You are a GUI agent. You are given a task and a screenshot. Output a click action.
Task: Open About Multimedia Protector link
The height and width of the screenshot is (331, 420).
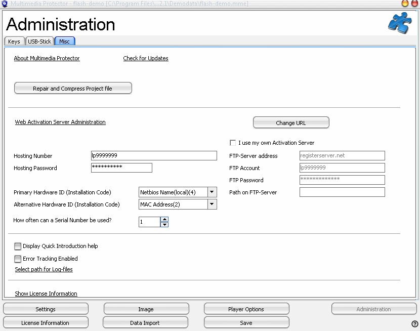47,59
